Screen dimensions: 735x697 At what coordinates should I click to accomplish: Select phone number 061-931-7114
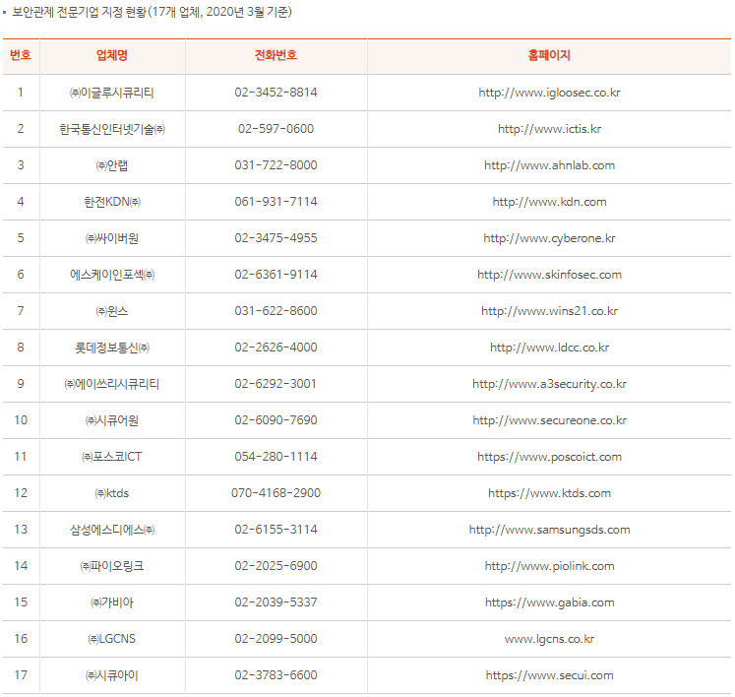click(276, 202)
